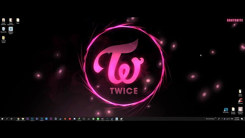Select the Recycle Bin desktop icon
The image size is (245, 138).
click(3, 30)
